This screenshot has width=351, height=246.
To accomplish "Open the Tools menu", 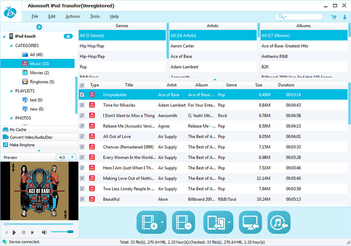I will [95, 17].
